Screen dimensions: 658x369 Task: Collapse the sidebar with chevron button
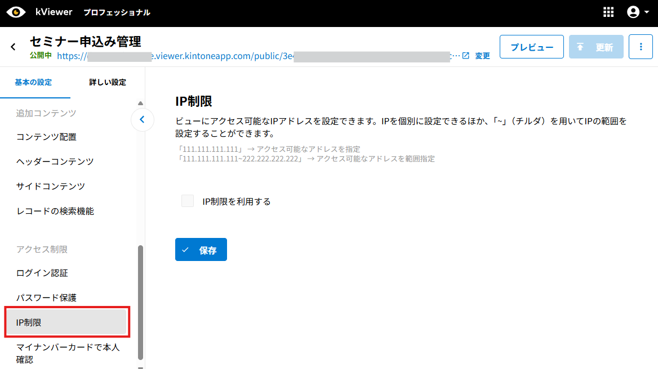click(143, 119)
